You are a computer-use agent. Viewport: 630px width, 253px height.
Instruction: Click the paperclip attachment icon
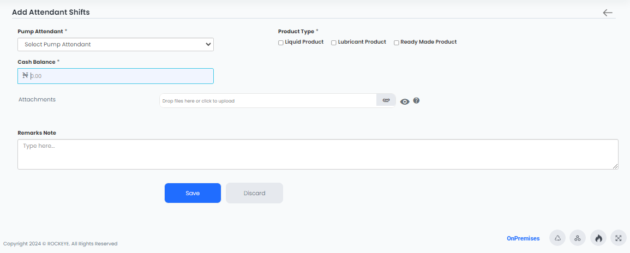(386, 100)
